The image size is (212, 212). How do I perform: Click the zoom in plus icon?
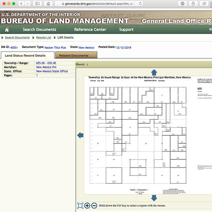click(87, 206)
